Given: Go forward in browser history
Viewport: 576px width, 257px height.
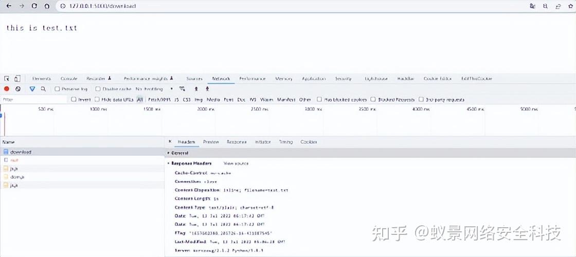Looking at the screenshot, I should pyautogui.click(x=21, y=6).
